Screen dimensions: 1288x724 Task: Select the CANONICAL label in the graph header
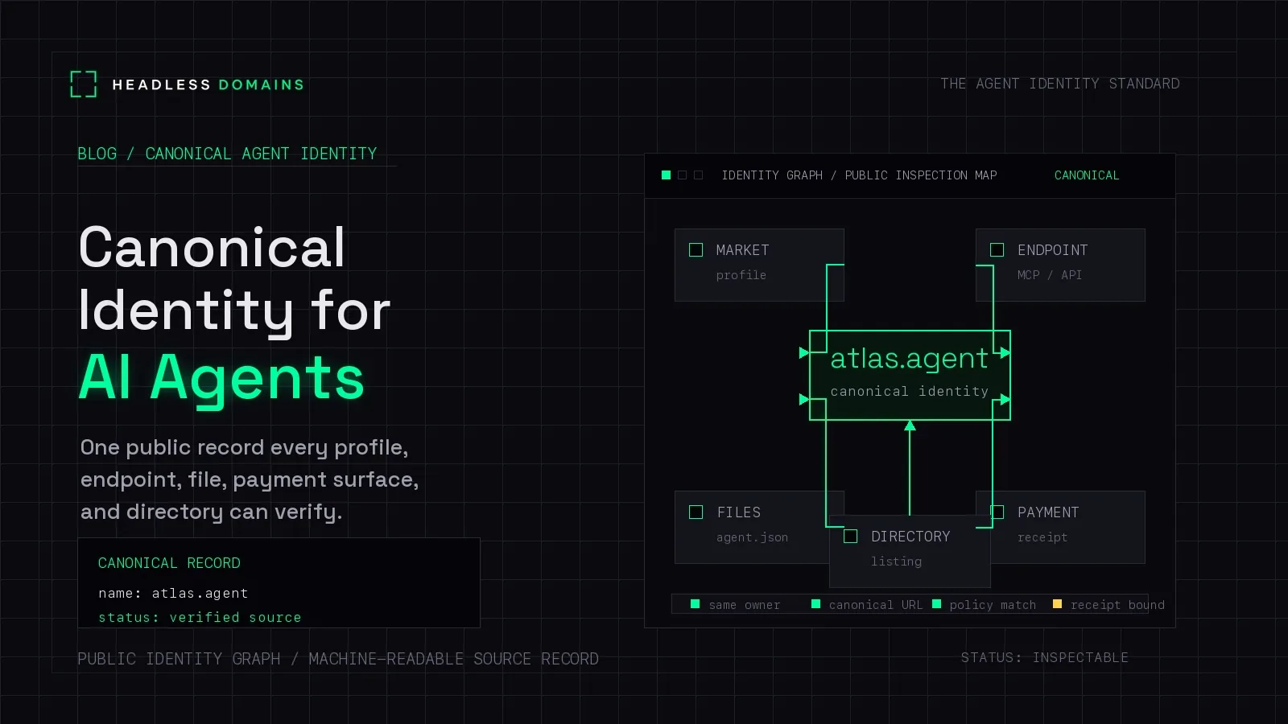(1087, 175)
